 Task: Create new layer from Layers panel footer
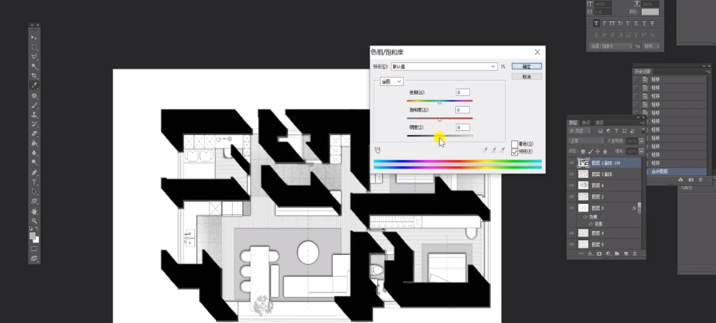[626, 254]
